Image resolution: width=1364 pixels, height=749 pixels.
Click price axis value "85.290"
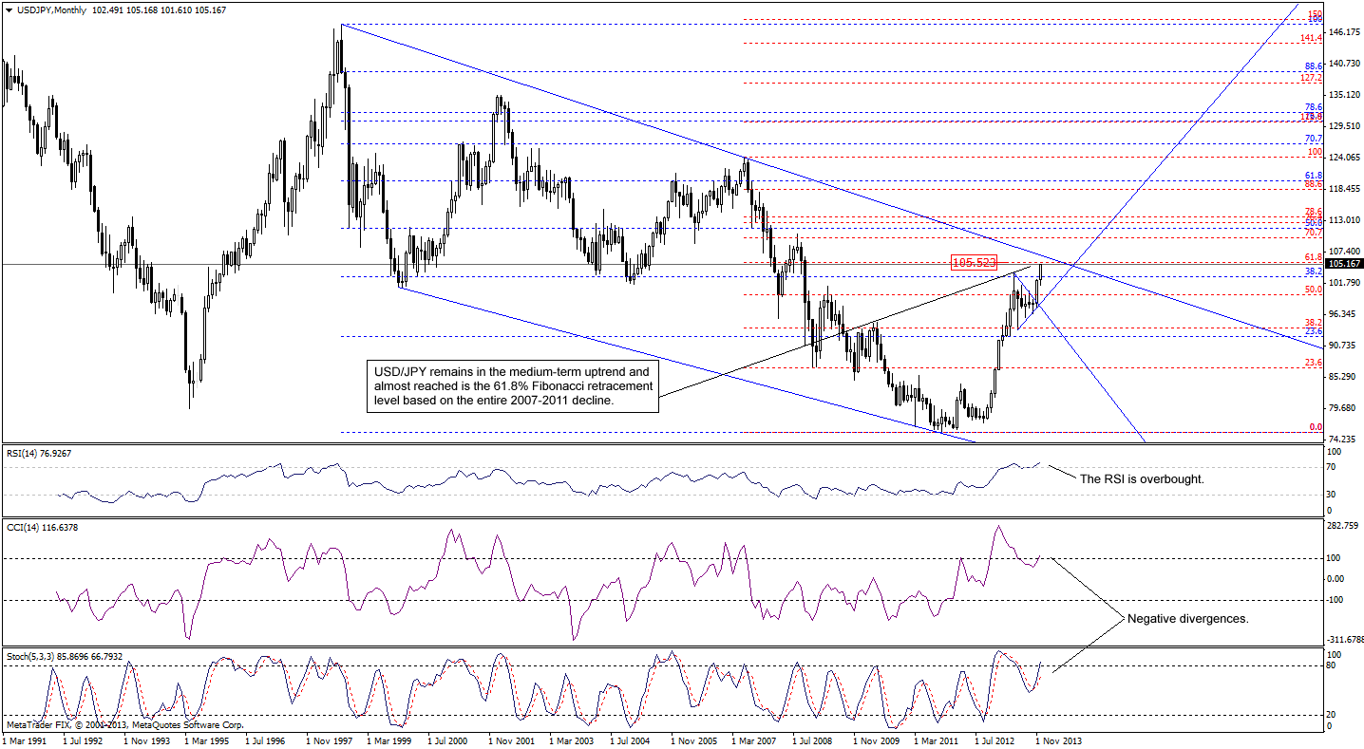1342,377
